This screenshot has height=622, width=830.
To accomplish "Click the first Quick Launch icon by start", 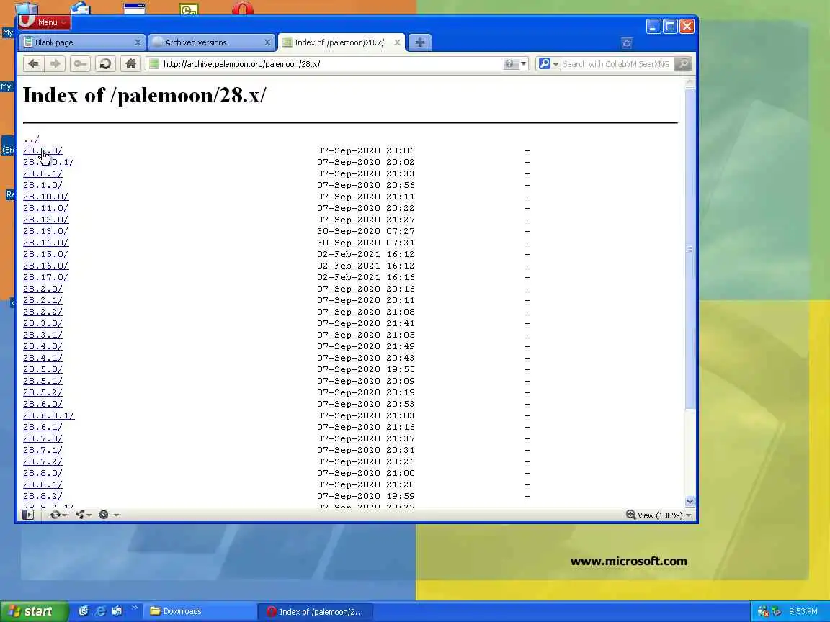I will (83, 611).
